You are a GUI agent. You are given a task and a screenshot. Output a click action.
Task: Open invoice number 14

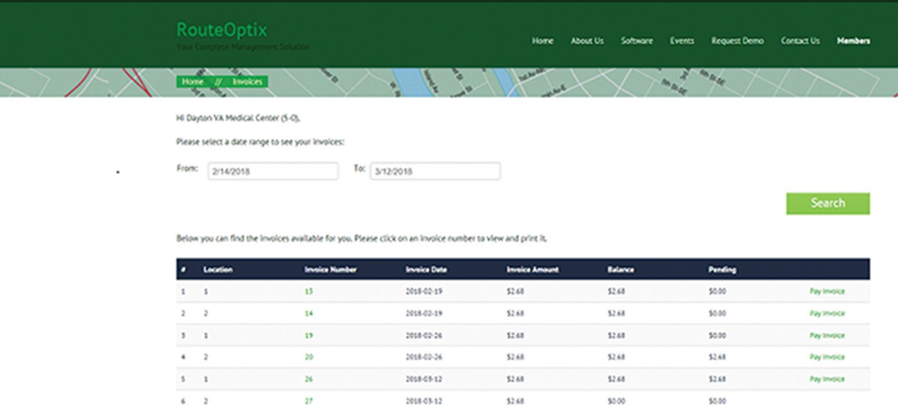tap(309, 314)
